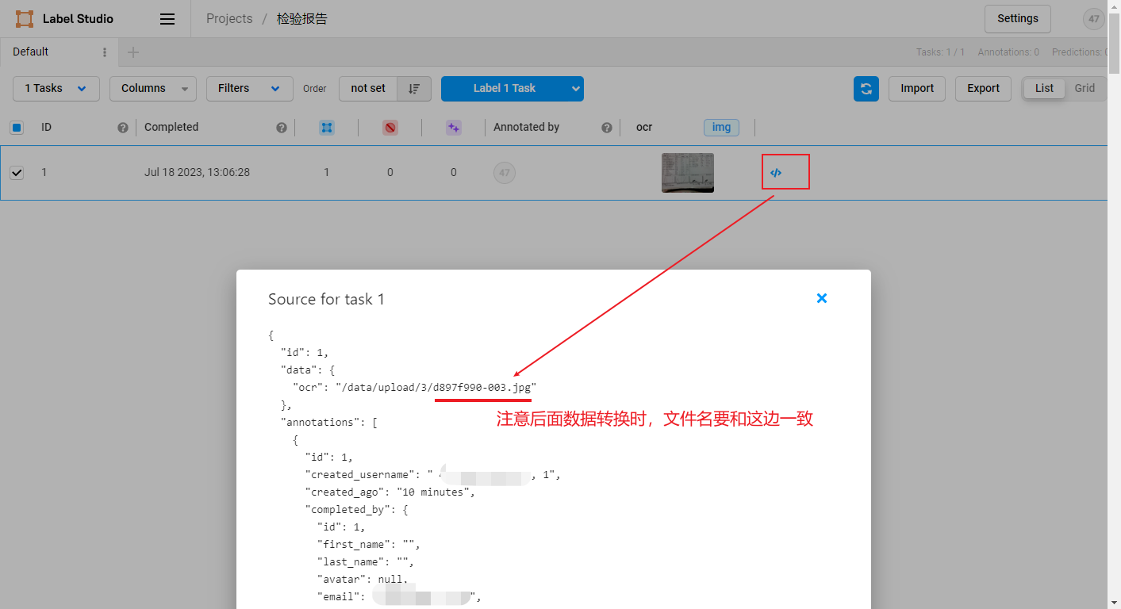
Task: Click the Annotated by column header
Action: [x=527, y=128]
